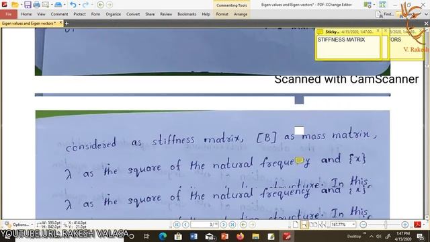
Task: Click the Save disk icon
Action: click(x=28, y=5)
